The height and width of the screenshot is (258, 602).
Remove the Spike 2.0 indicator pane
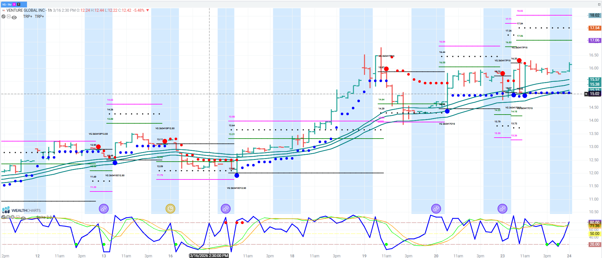click(x=4, y=217)
